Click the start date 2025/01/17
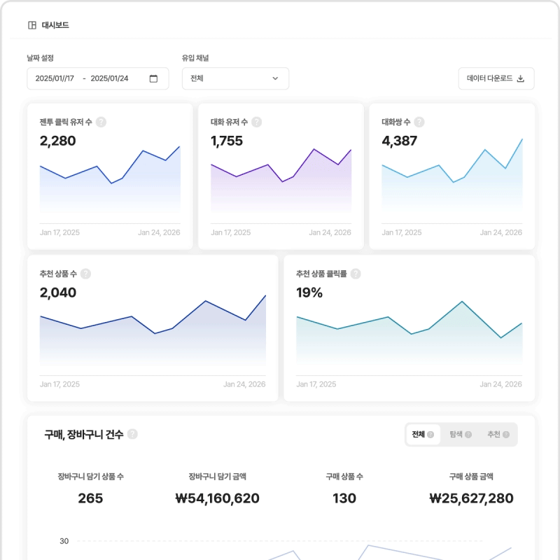Image resolution: width=560 pixels, height=560 pixels. (x=55, y=78)
